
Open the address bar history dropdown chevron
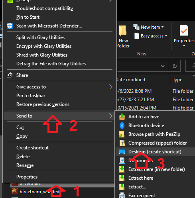pos(163,66)
